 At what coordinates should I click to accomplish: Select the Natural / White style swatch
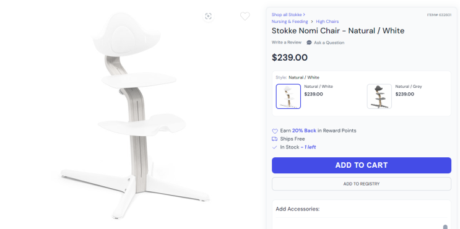point(289,97)
